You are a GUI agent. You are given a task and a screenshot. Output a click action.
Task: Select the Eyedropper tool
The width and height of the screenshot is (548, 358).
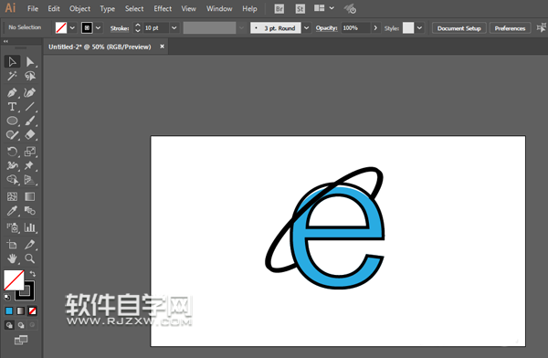(x=12, y=211)
